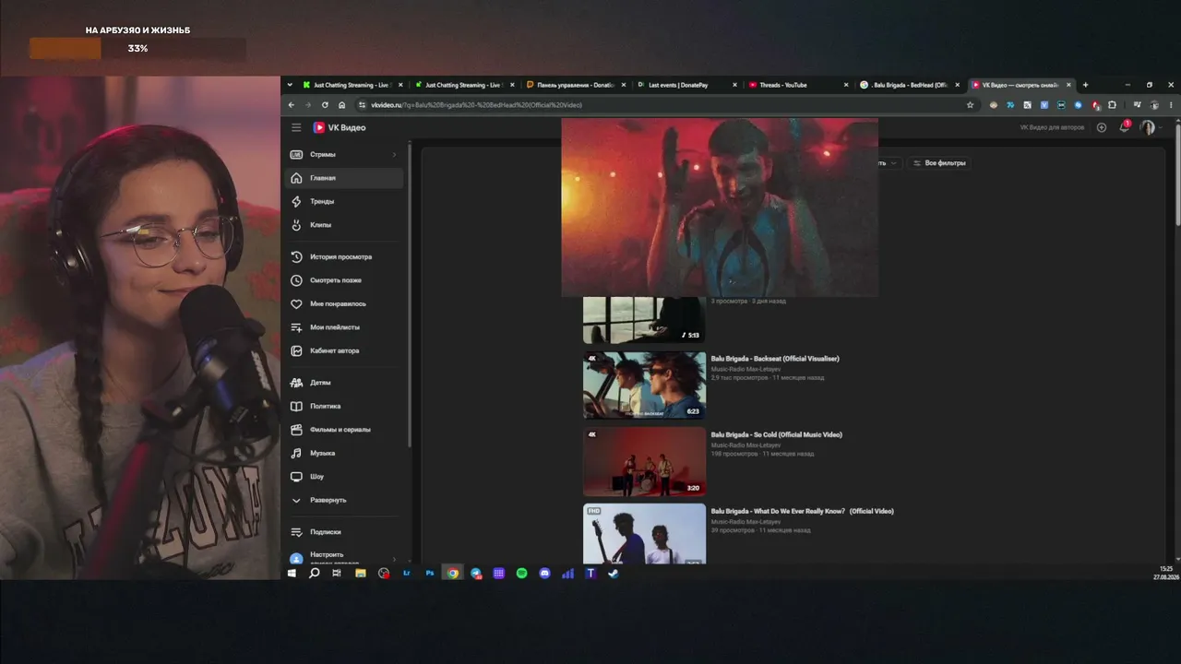
Task: Play the So Cold music video thumbnail
Action: (644, 462)
